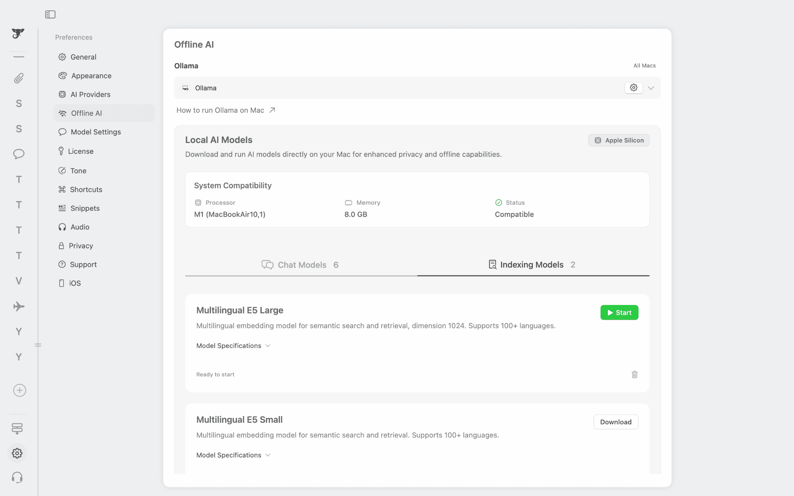
Task: Delete Multilingual E5 Large using the trash icon
Action: click(634, 374)
